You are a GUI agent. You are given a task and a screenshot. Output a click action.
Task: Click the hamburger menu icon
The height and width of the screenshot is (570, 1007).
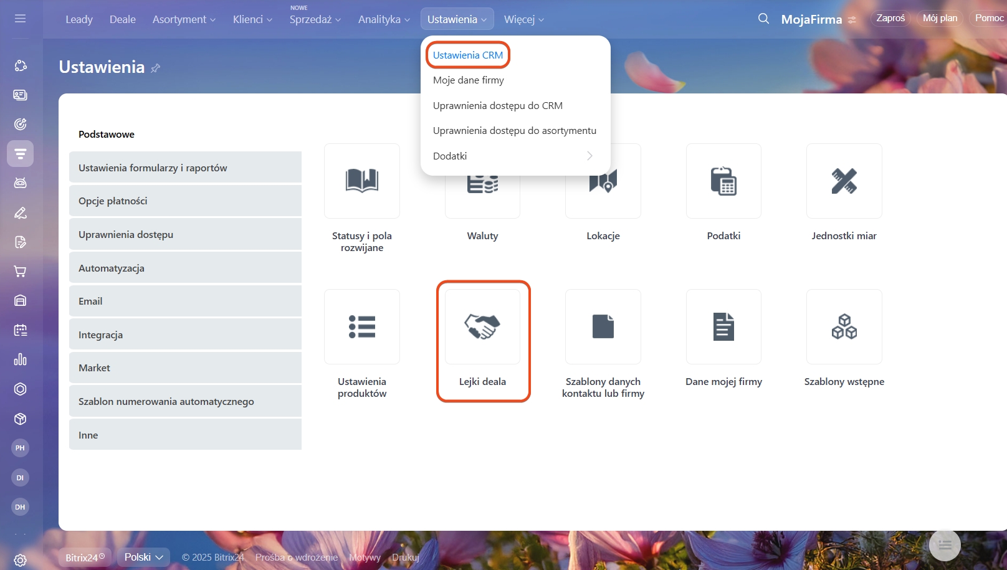(x=20, y=19)
